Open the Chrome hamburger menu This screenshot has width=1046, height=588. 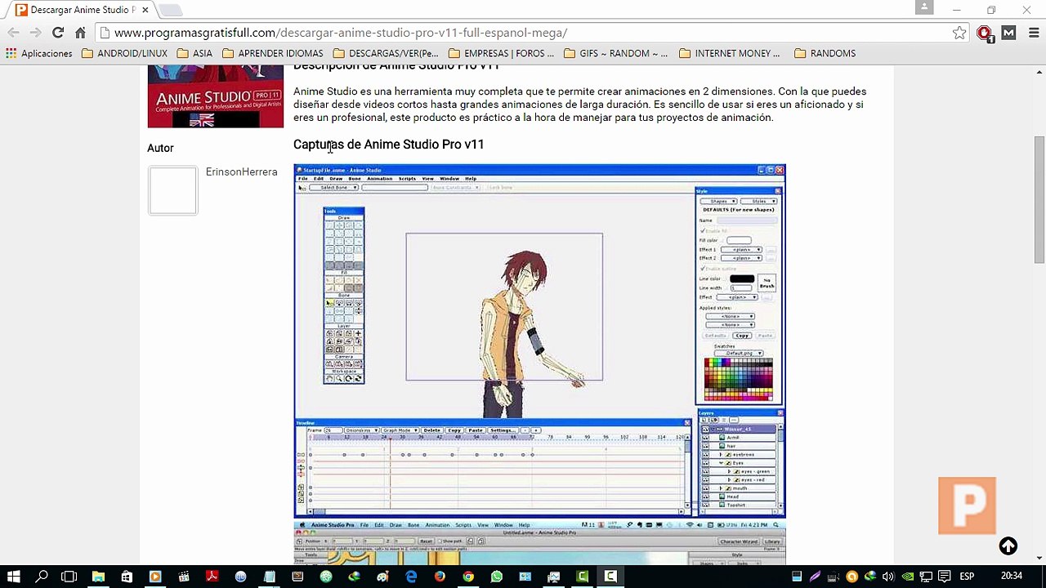[1033, 33]
